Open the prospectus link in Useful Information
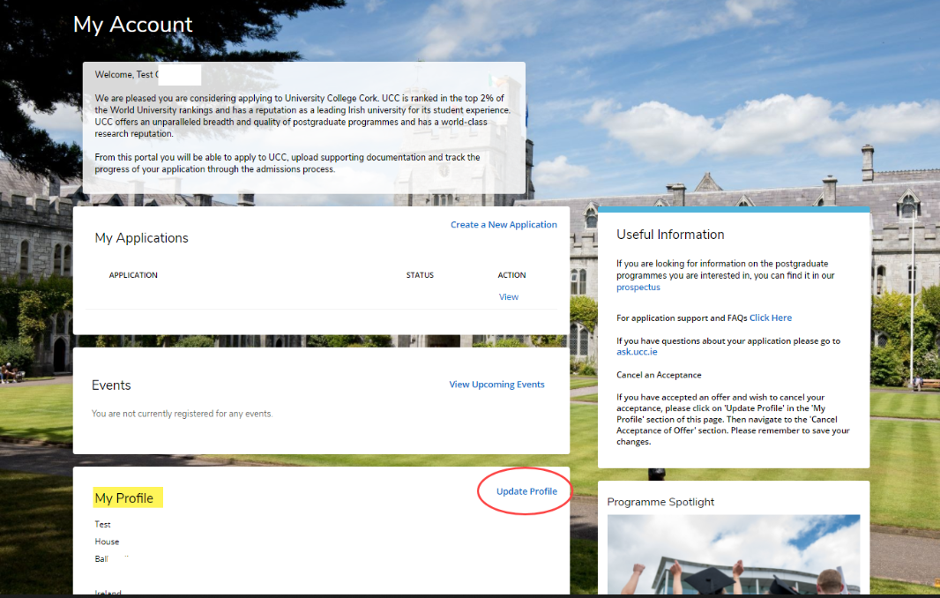 click(638, 288)
